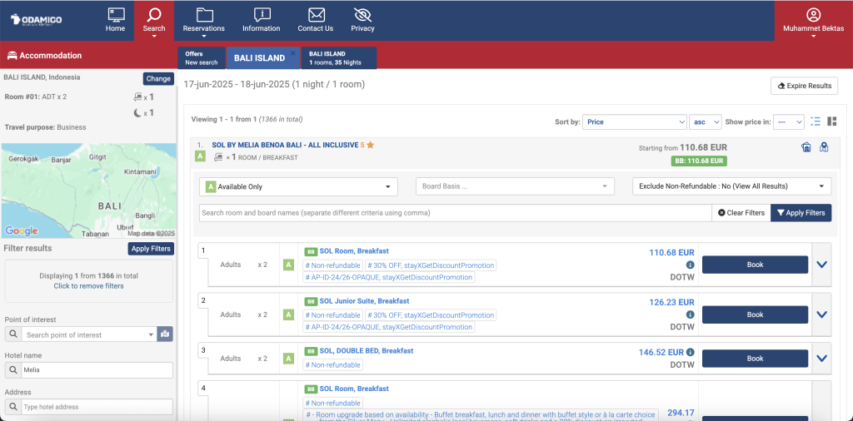Image resolution: width=853 pixels, height=421 pixels.
Task: Click the Click to remove filters link
Action: pyautogui.click(x=88, y=285)
